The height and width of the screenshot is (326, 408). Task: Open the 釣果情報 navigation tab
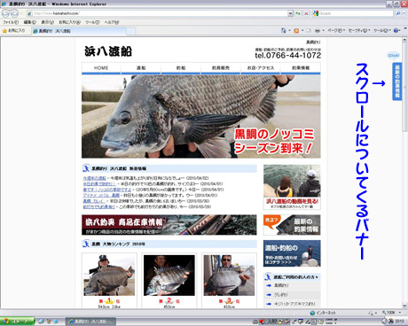[x=301, y=68]
